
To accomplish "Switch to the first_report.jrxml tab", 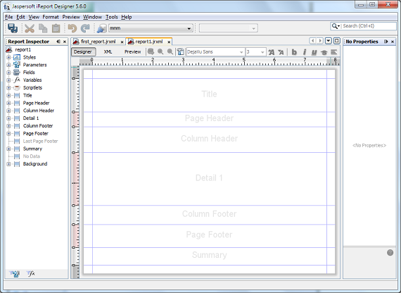I will (x=98, y=42).
